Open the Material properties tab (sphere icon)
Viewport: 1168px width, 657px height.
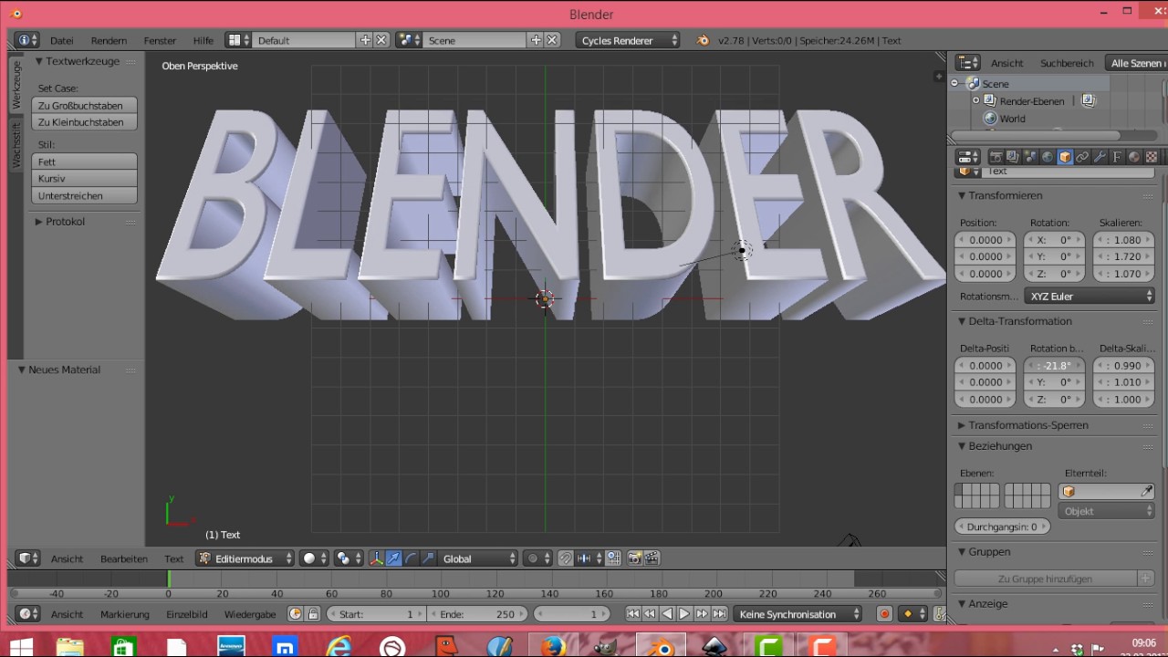pyautogui.click(x=1134, y=157)
